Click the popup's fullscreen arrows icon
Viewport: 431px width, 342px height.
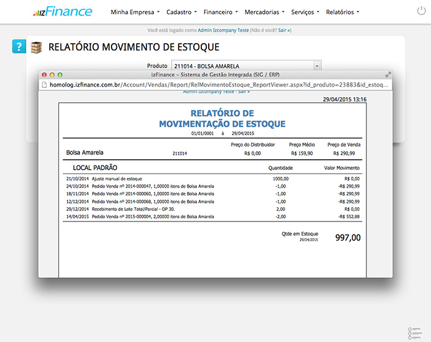388,74
